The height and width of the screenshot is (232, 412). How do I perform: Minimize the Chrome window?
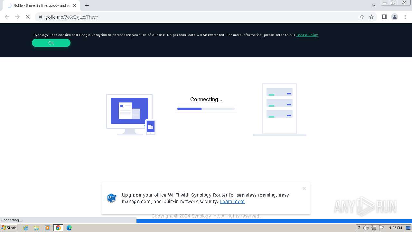[x=385, y=3]
